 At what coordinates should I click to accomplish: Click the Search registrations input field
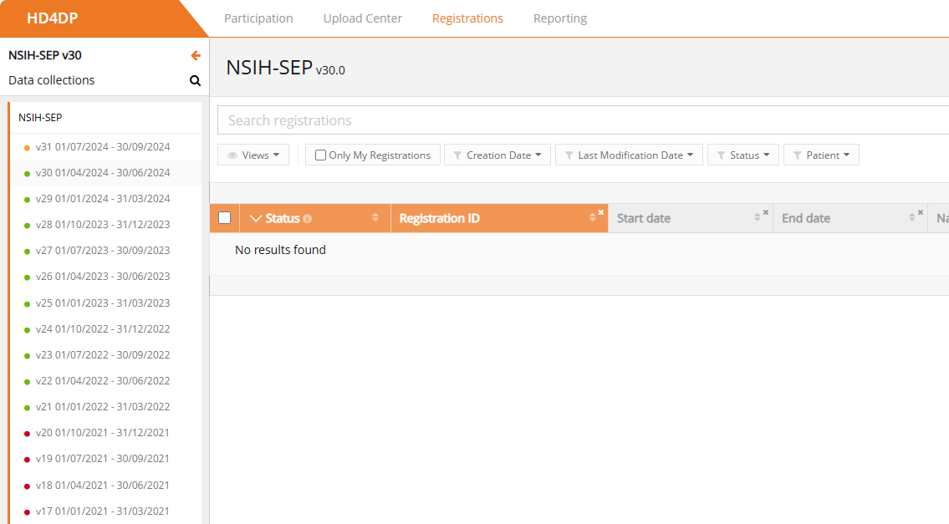577,120
